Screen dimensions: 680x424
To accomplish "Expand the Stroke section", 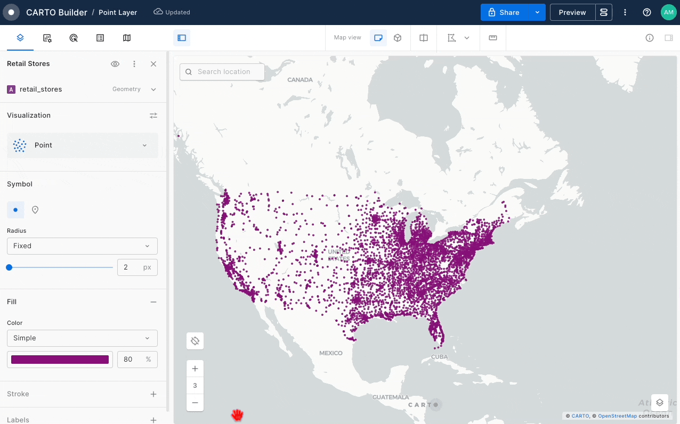I will point(153,394).
